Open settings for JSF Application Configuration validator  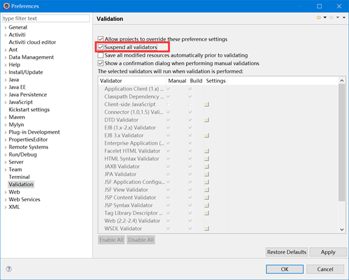point(207,182)
